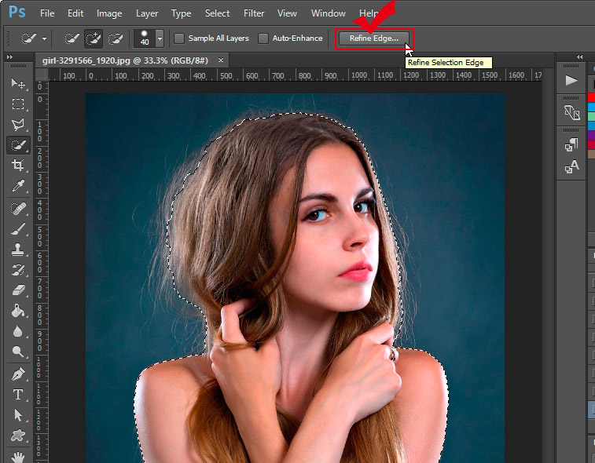595x463 pixels.
Task: Click the horizontal ruler at 1000 mark
Action: coord(359,75)
